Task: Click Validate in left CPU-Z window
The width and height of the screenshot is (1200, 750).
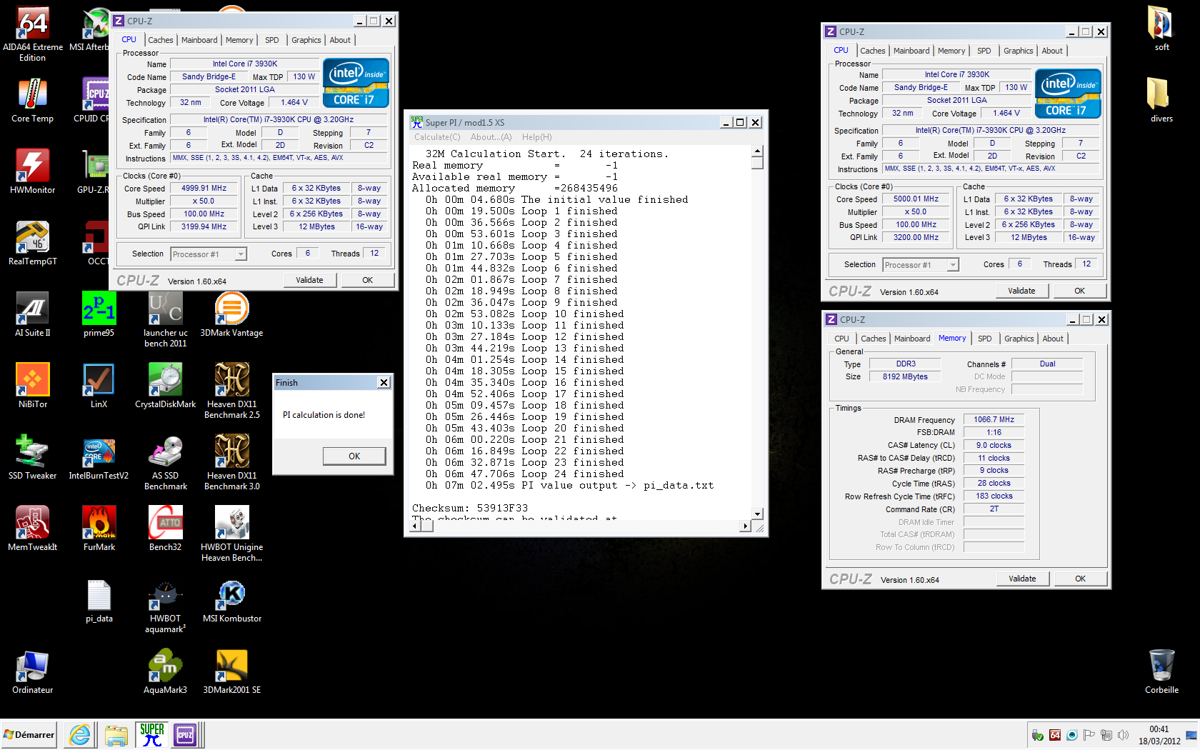Action: tap(309, 280)
